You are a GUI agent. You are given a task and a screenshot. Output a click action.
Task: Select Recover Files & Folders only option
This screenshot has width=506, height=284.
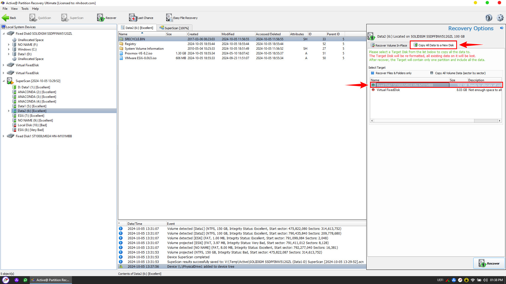373,73
